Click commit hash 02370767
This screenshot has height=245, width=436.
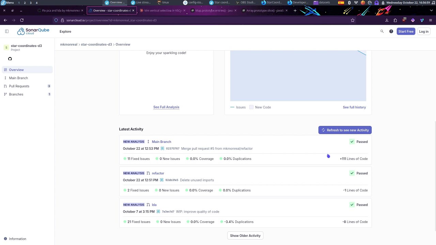(173, 149)
